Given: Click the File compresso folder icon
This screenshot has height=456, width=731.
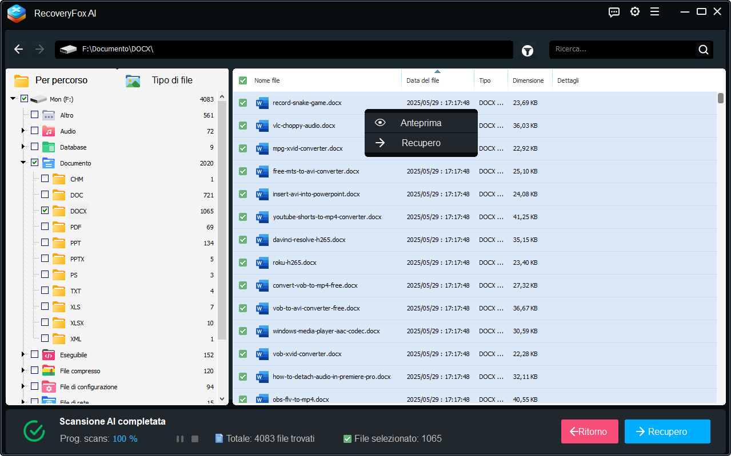Looking at the screenshot, I should (x=49, y=371).
